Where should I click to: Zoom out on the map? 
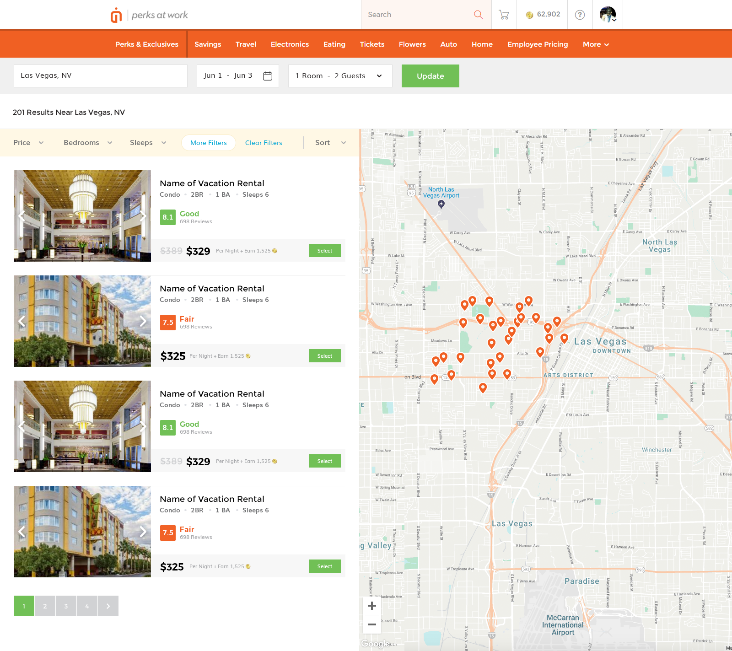(372, 624)
